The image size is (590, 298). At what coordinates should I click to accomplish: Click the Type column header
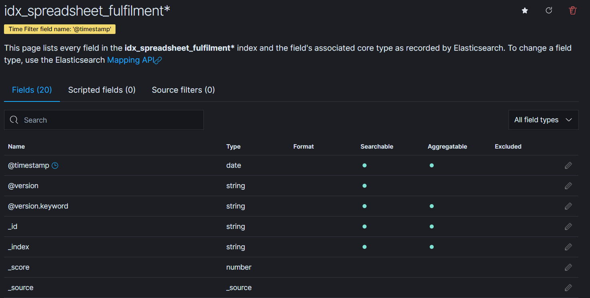233,147
